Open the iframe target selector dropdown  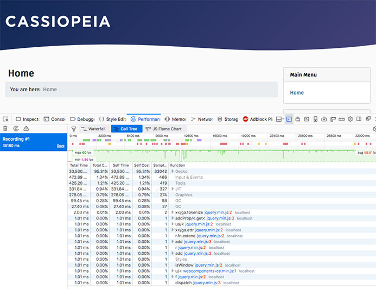(279, 119)
